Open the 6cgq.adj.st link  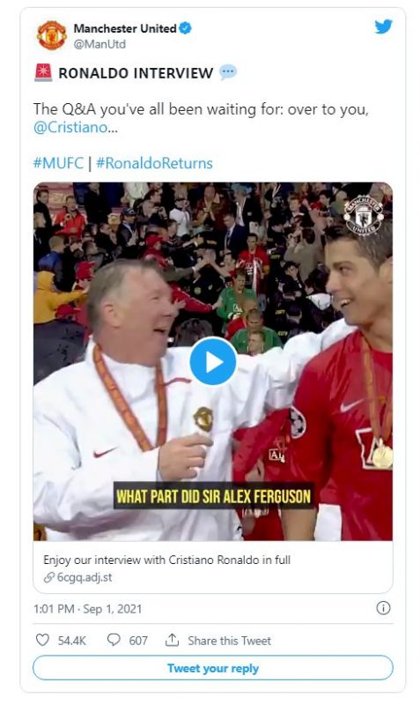(x=85, y=577)
